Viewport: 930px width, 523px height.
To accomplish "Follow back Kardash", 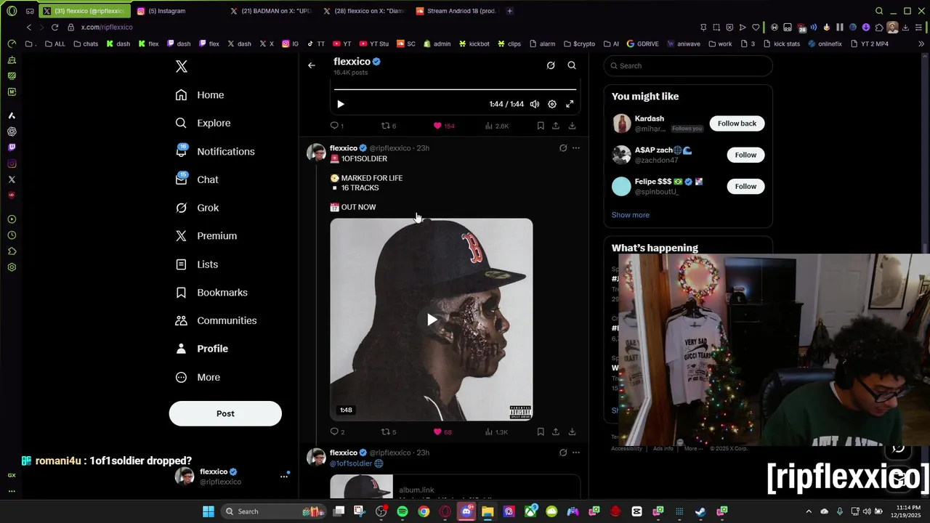I will pyautogui.click(x=737, y=123).
